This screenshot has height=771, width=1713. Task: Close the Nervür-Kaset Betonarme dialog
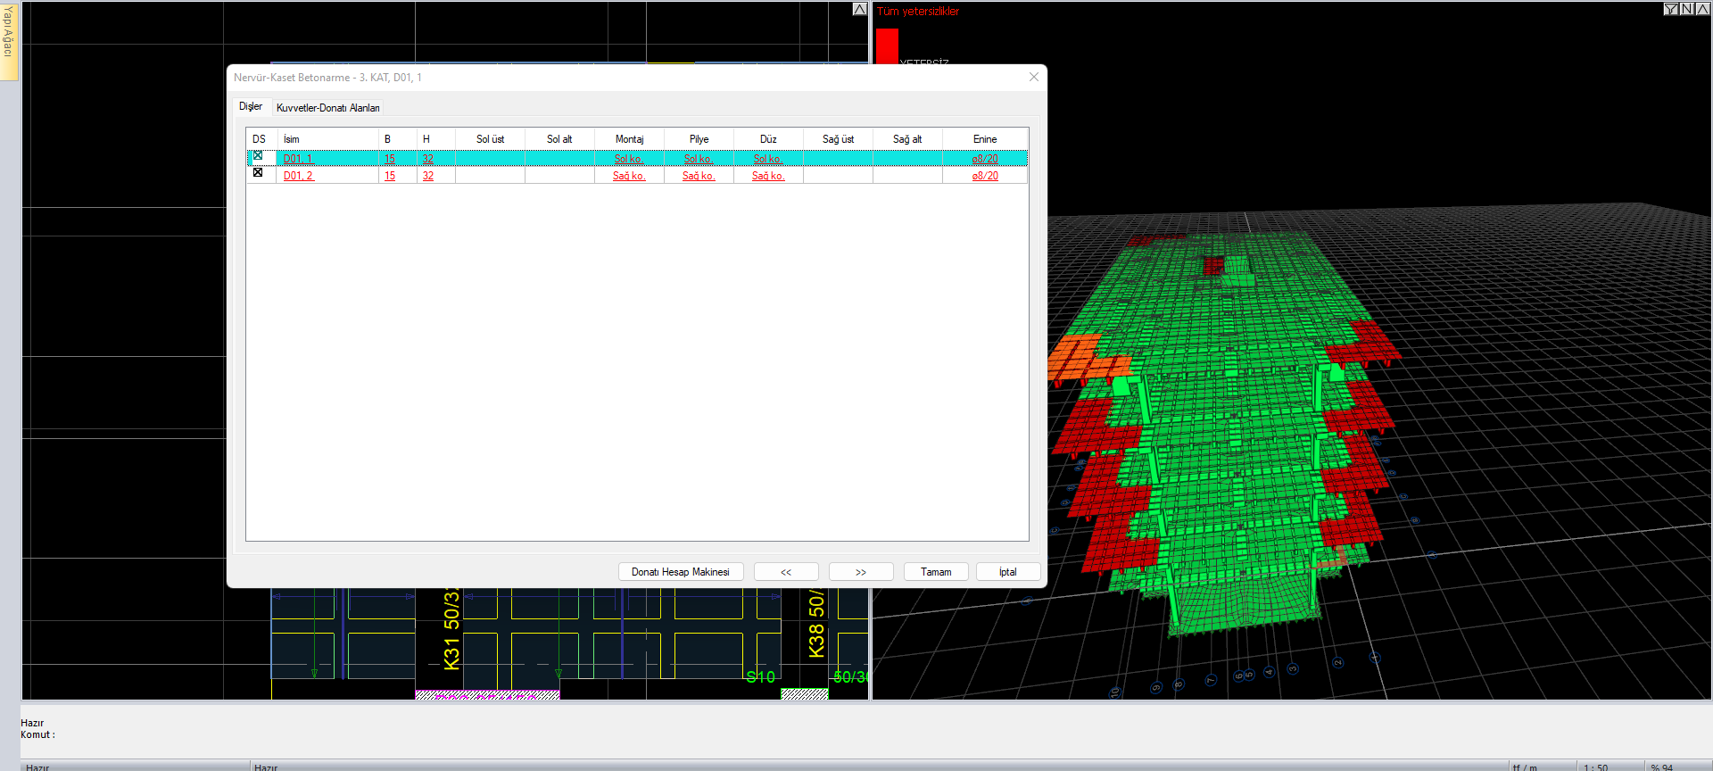pos(1033,78)
